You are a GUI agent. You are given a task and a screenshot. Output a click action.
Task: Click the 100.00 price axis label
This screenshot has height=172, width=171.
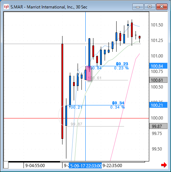click(x=157, y=118)
